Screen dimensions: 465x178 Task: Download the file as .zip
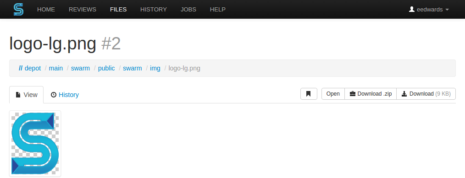click(371, 94)
